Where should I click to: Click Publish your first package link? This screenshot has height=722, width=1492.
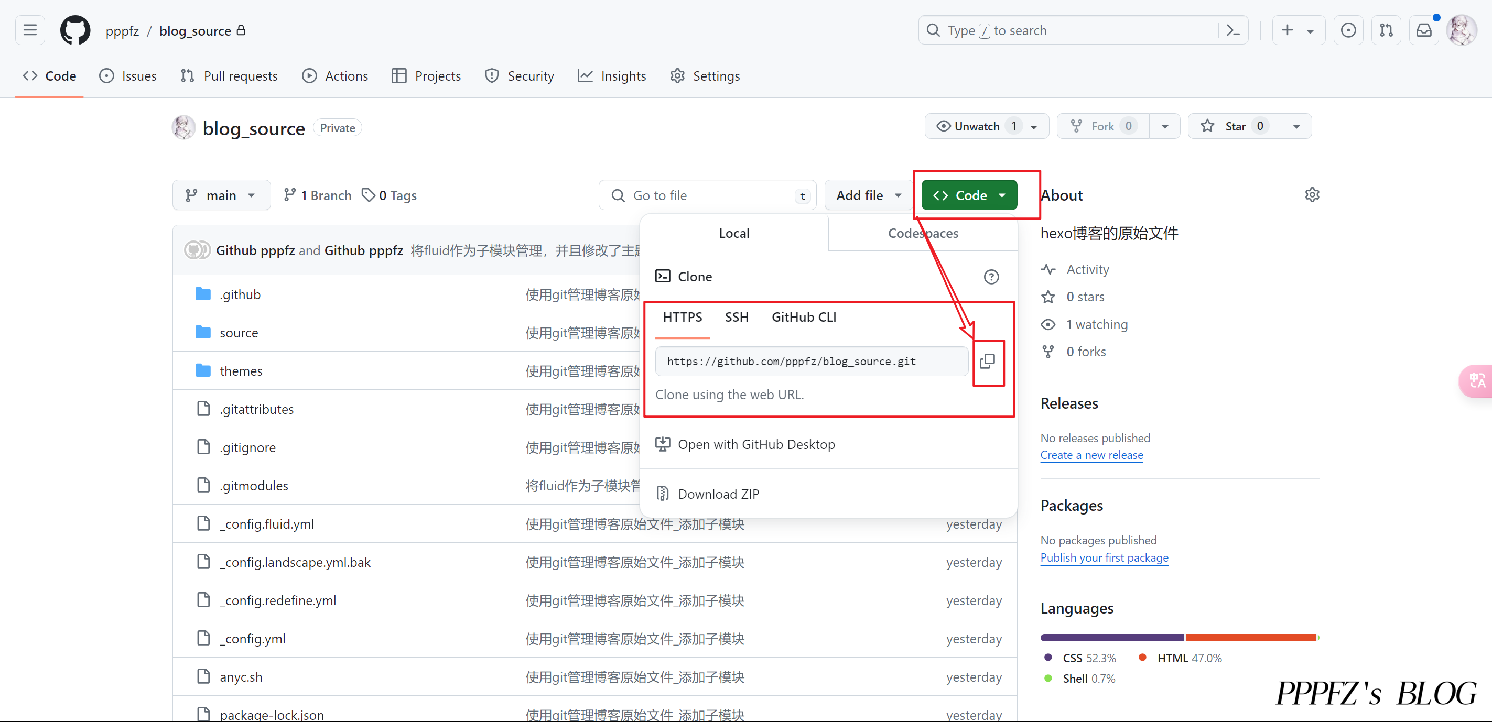click(1104, 557)
